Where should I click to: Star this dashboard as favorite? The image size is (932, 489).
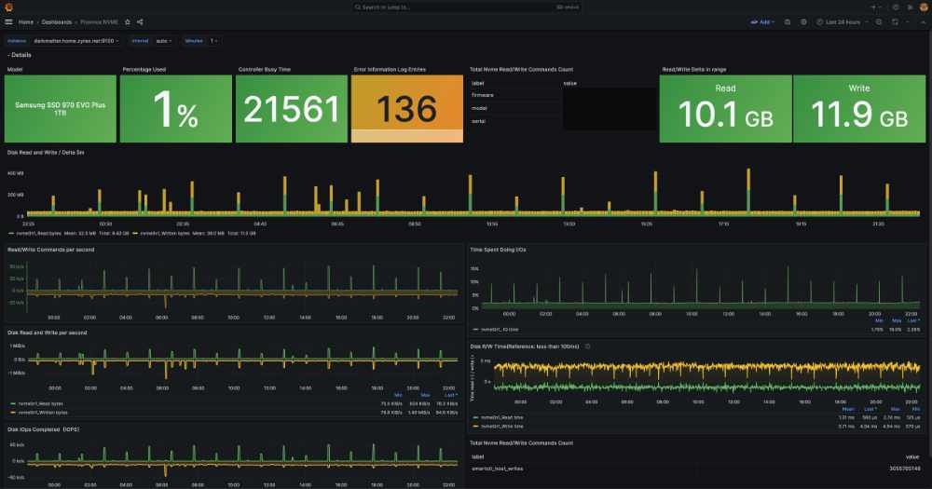coord(127,22)
